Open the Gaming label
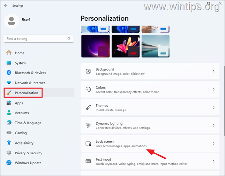The image size is (225, 176). point(21,133)
